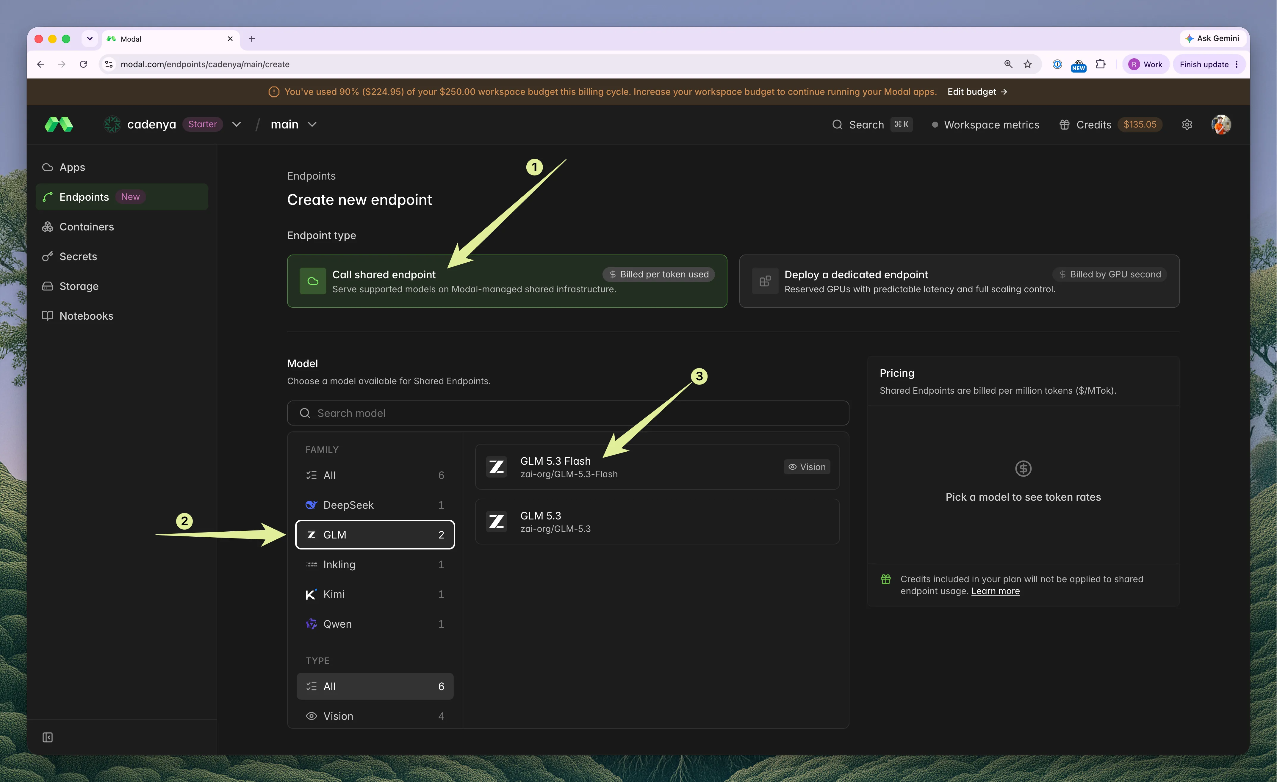Open Secrets in the sidebar
The width and height of the screenshot is (1277, 782).
(x=122, y=256)
